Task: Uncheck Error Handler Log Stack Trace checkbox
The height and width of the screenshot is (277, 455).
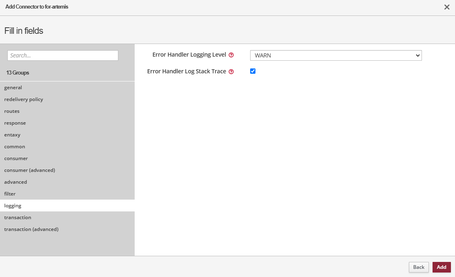Action: click(253, 71)
